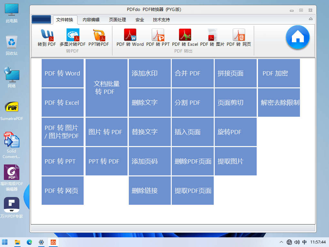The height and width of the screenshot is (247, 329).
Task: Choose the 替换文字 tile
Action: pyautogui.click(x=149, y=132)
